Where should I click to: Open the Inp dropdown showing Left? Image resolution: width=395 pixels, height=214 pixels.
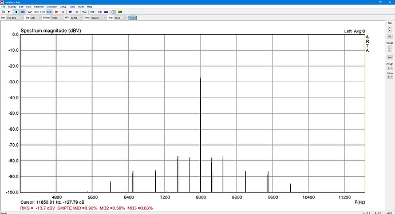35,18
